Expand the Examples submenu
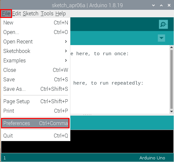The height and width of the screenshot is (162, 174). [x=36, y=60]
